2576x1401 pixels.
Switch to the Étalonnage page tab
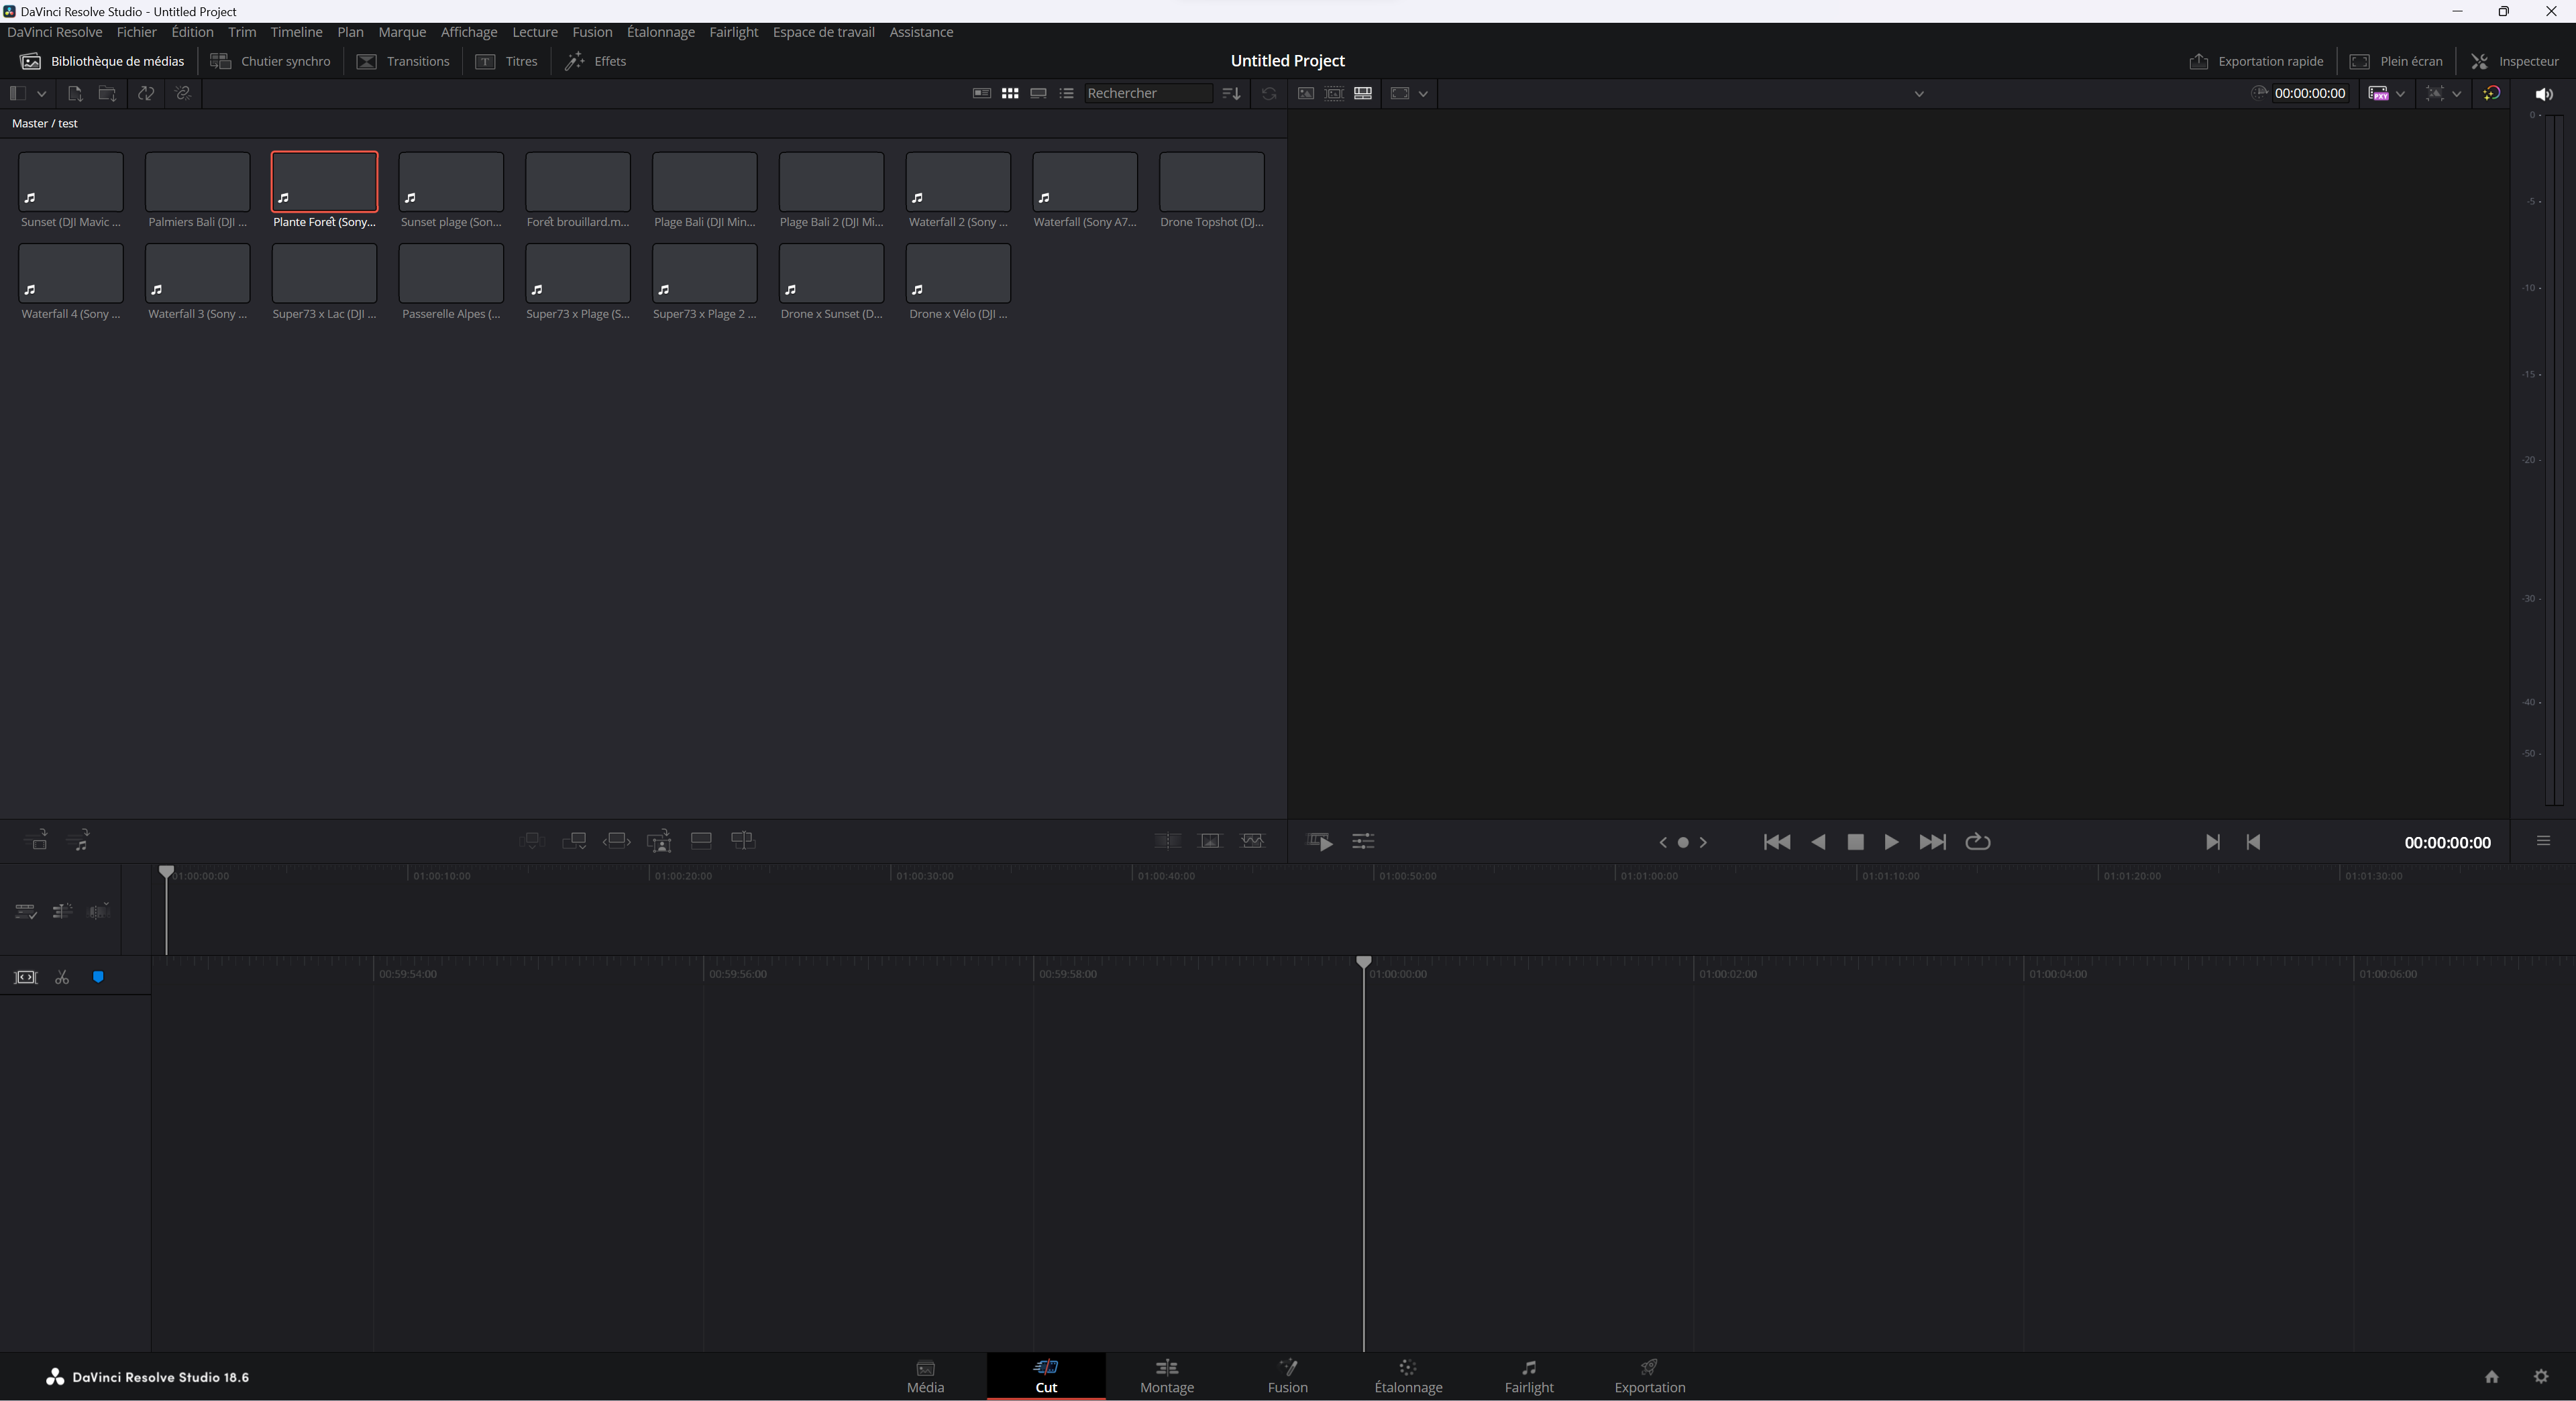(x=1408, y=1377)
